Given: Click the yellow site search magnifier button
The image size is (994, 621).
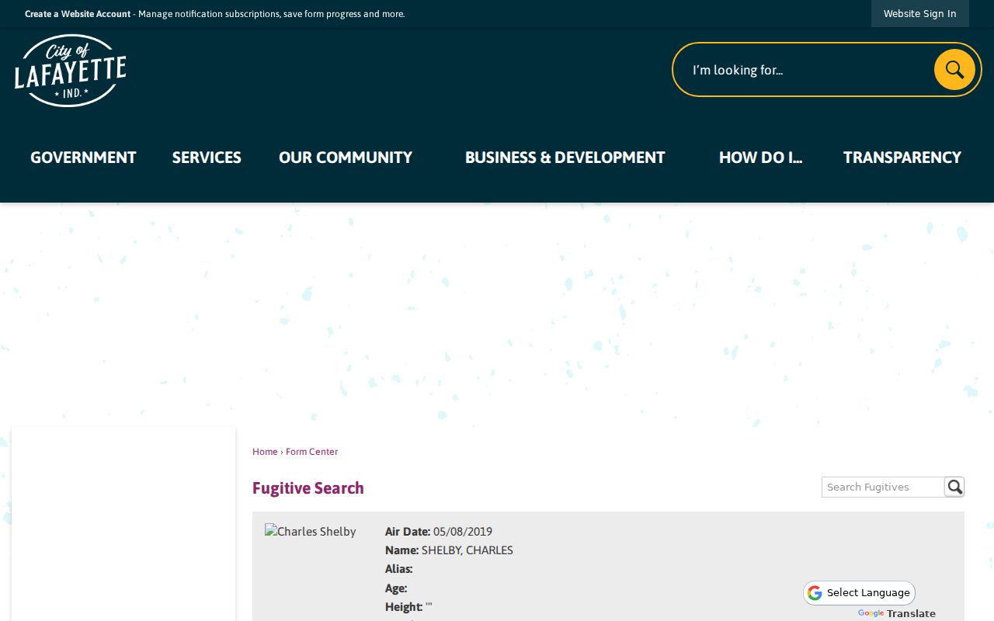Looking at the screenshot, I should (954, 70).
